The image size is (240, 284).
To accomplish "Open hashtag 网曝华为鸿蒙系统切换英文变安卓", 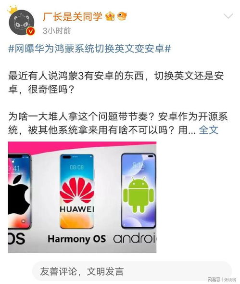I will [89, 49].
